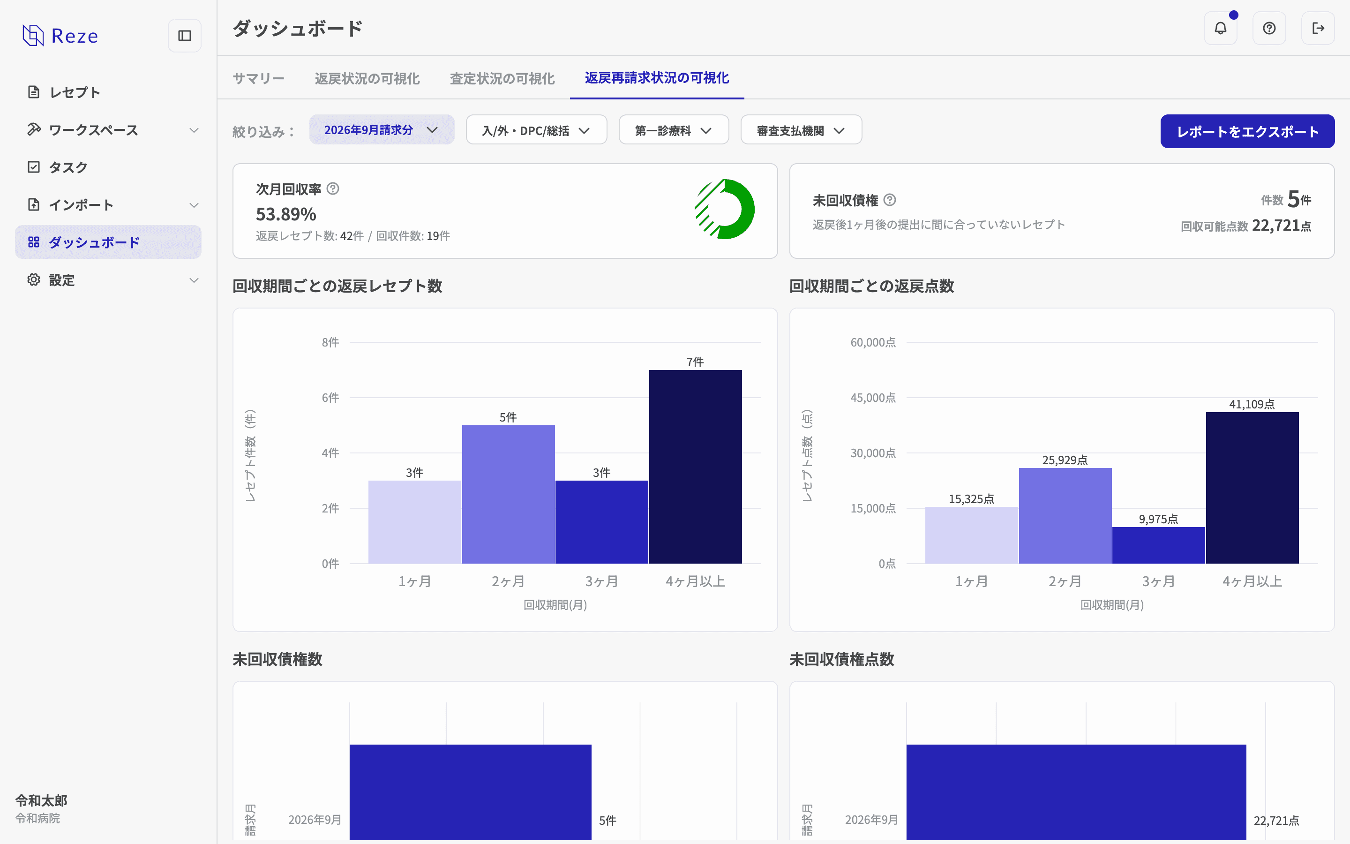1350x844 pixels.
Task: Show 未回収債権 help tooltip
Action: pos(890,200)
